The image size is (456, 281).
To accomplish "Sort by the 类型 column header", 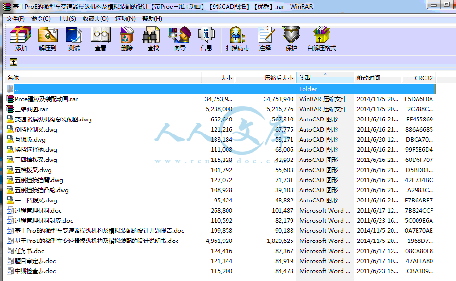I will (325, 78).
